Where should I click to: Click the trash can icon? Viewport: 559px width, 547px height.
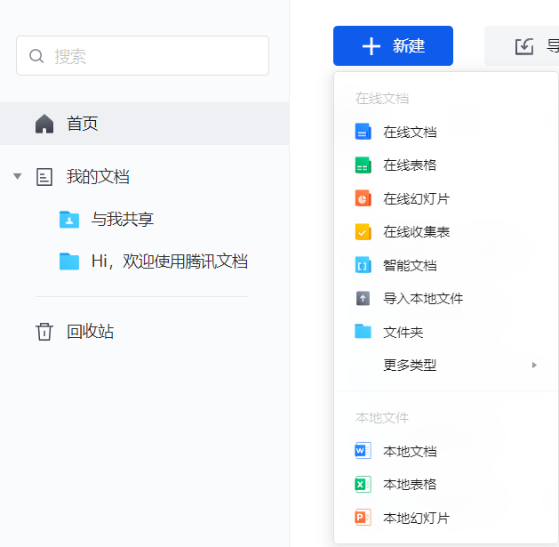tap(44, 332)
